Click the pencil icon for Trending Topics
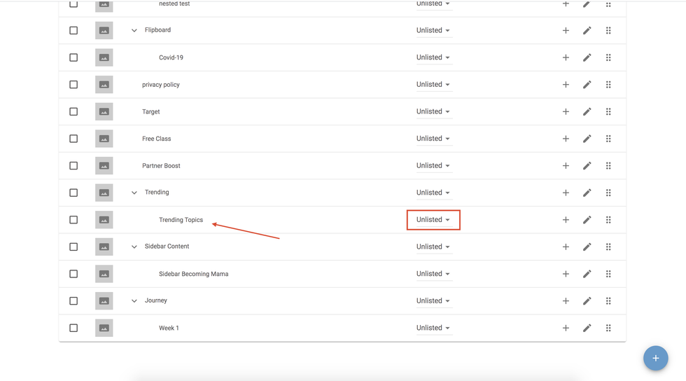This screenshot has height=381, width=686. pos(587,220)
